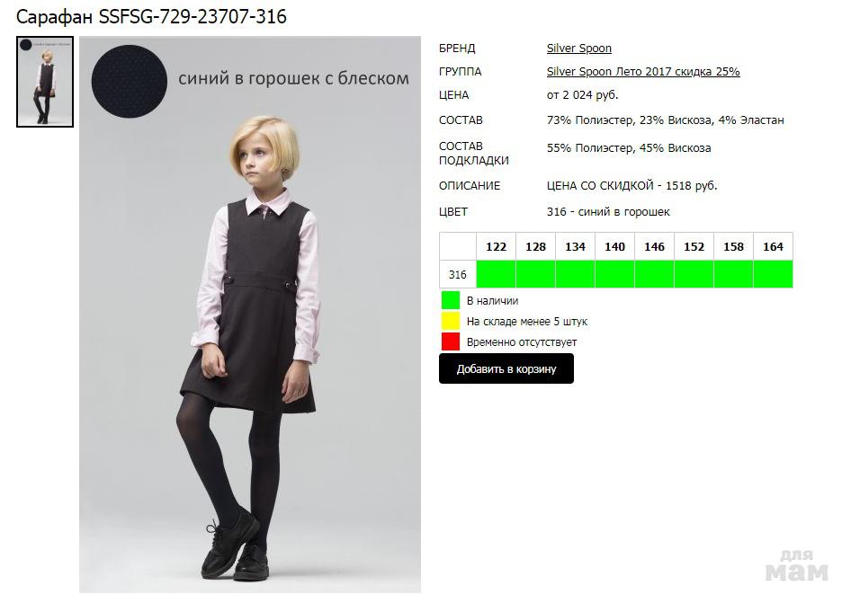Click the 316 color row label

click(x=458, y=274)
